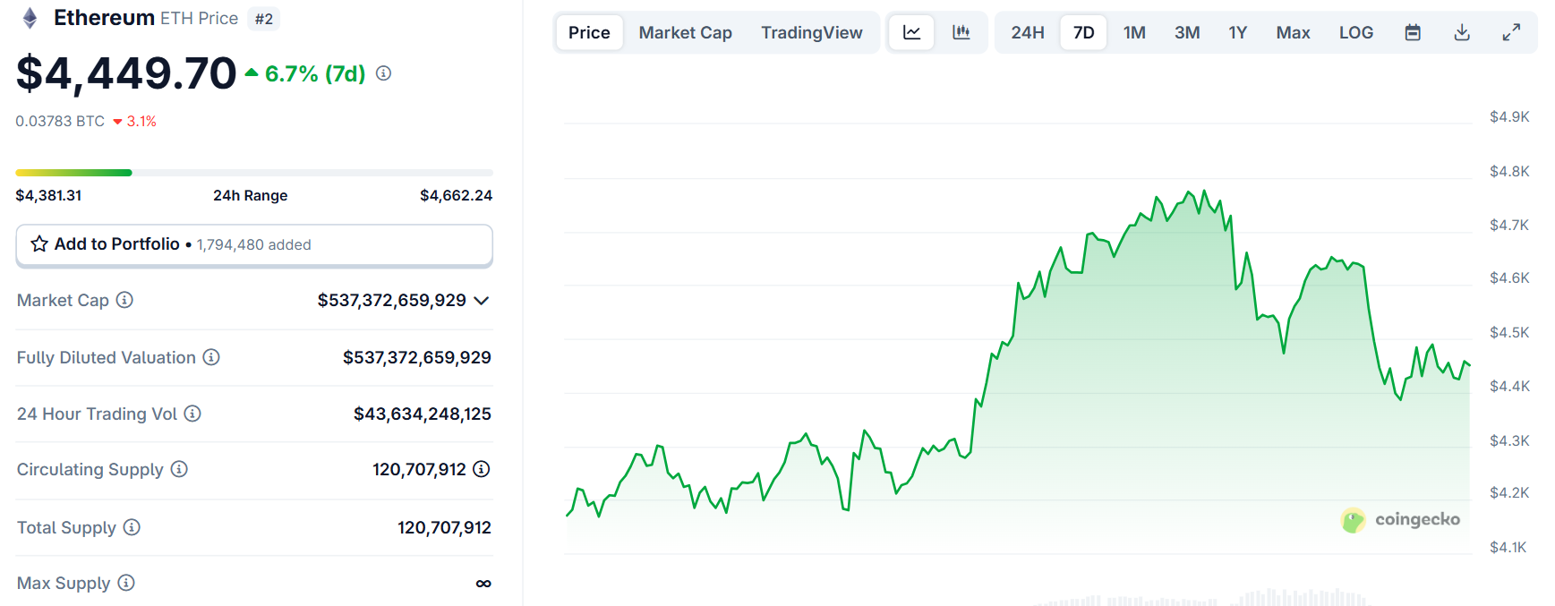
Task: Click the $4,381.31 range low value
Action: click(x=48, y=195)
